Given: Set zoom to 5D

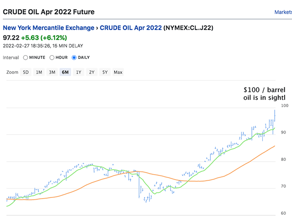Looking at the screenshot, I should [x=26, y=72].
